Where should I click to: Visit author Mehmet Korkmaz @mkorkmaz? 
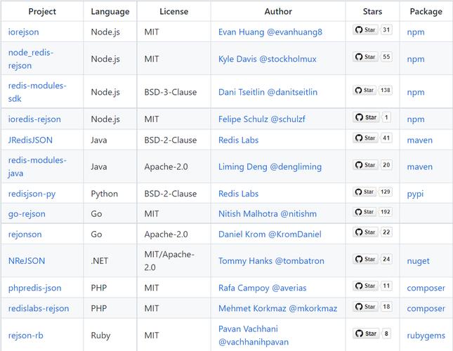pyautogui.click(x=277, y=309)
